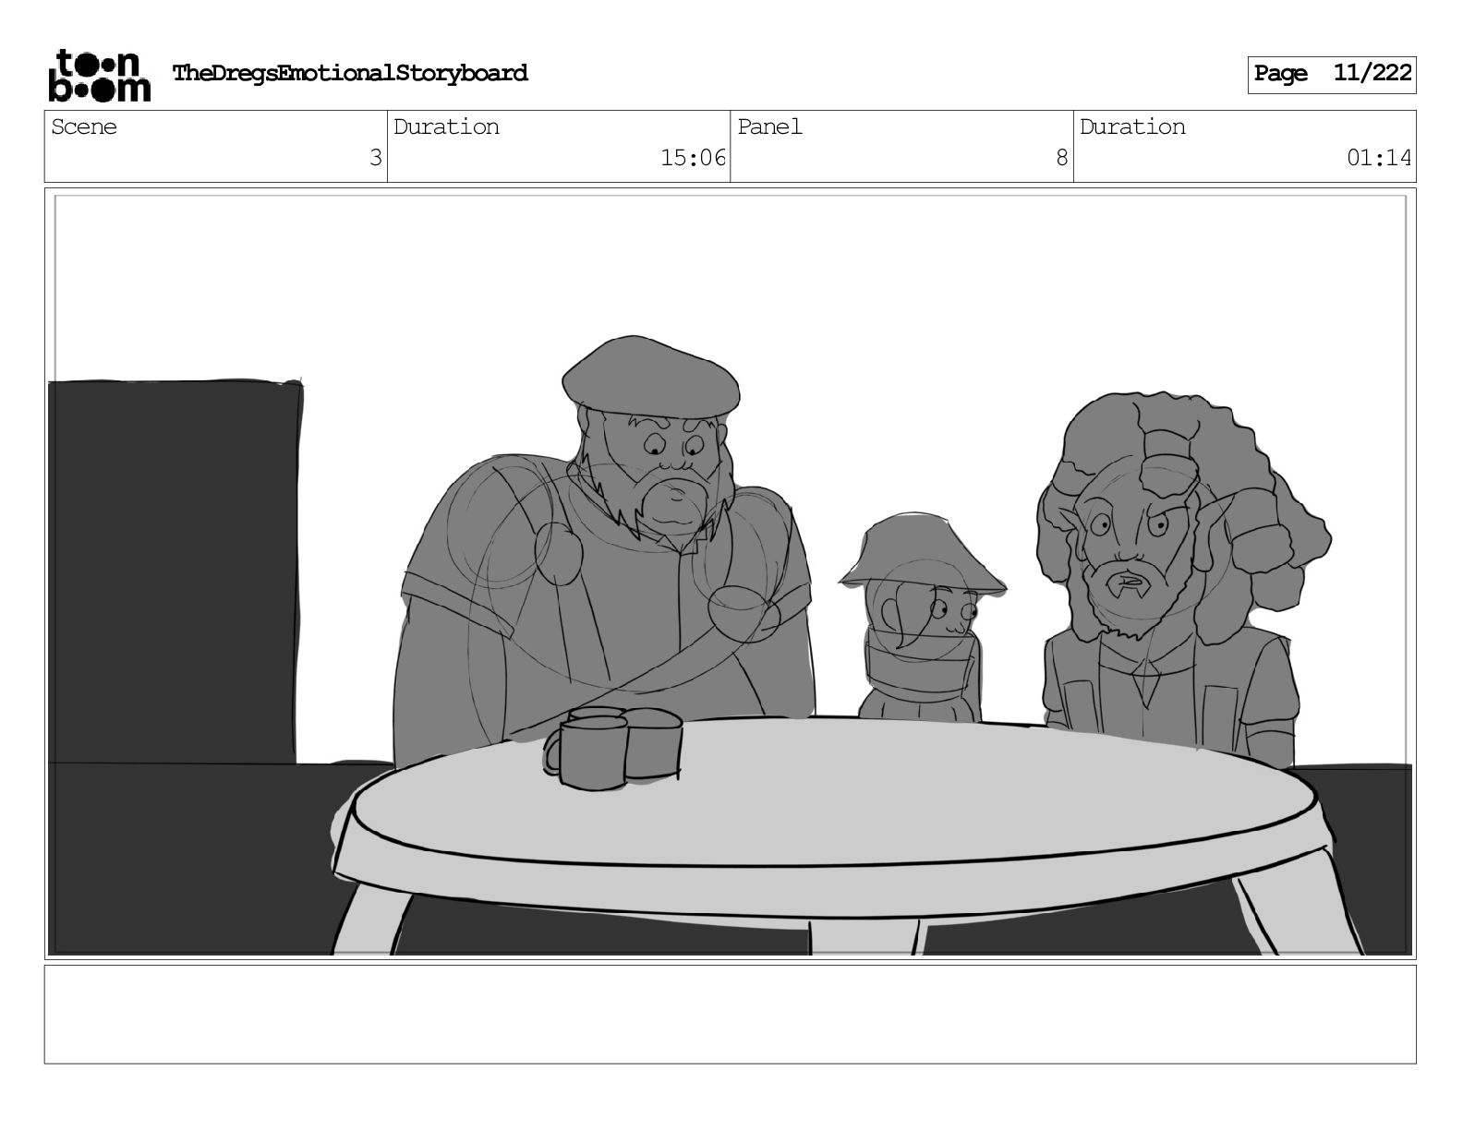
Task: Select the Scene label
Action: [x=84, y=126]
